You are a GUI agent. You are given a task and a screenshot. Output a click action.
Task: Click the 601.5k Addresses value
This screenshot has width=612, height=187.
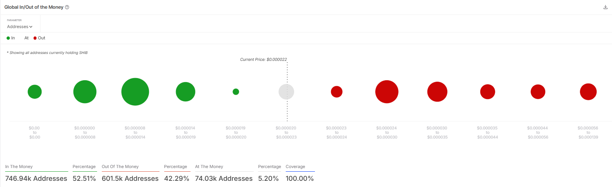[x=130, y=179]
